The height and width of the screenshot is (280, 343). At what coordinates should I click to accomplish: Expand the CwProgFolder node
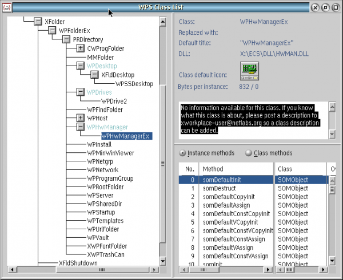tap(80, 48)
